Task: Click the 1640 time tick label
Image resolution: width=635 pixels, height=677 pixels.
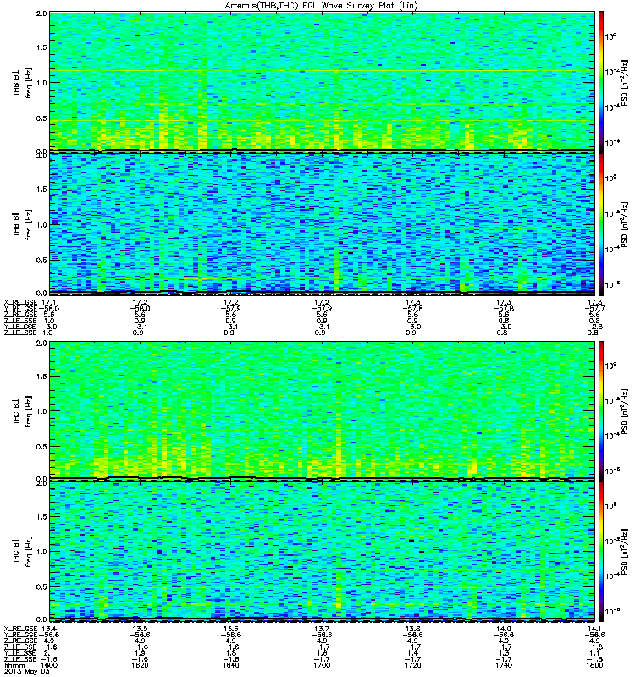Action: (x=230, y=665)
